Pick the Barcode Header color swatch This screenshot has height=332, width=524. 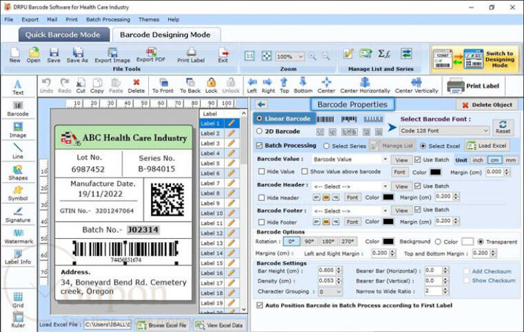pos(388,197)
